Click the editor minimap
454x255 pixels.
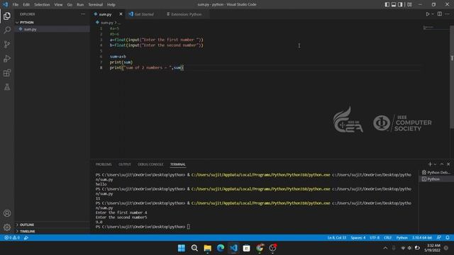(435, 28)
